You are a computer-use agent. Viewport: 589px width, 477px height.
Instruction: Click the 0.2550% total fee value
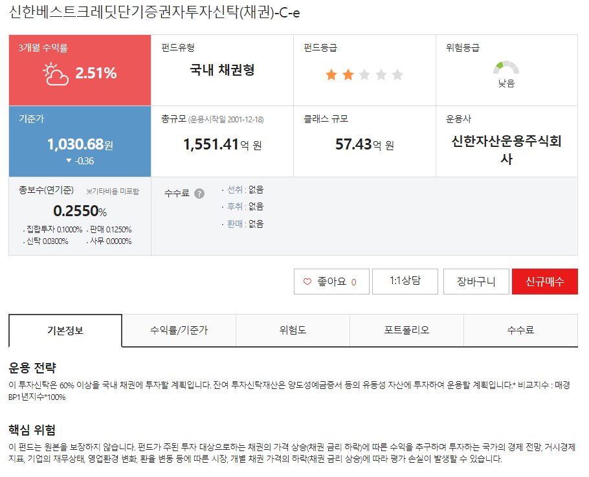(x=80, y=211)
